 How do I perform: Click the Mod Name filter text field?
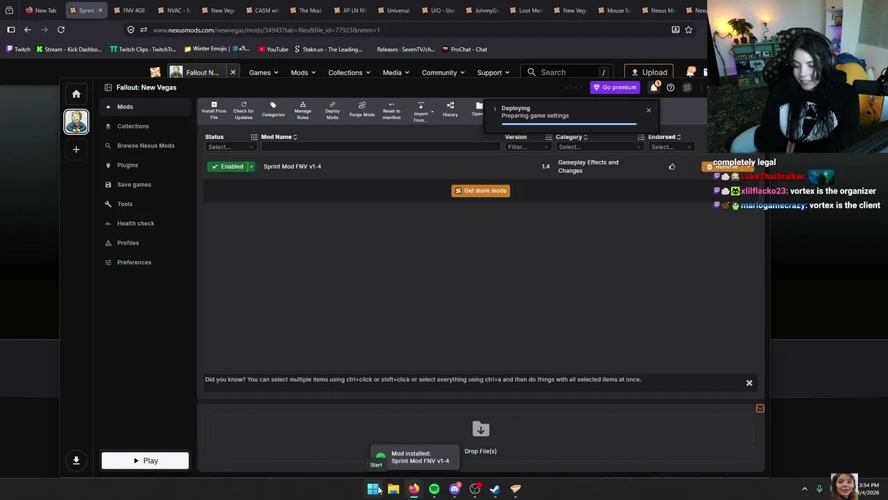(381, 147)
